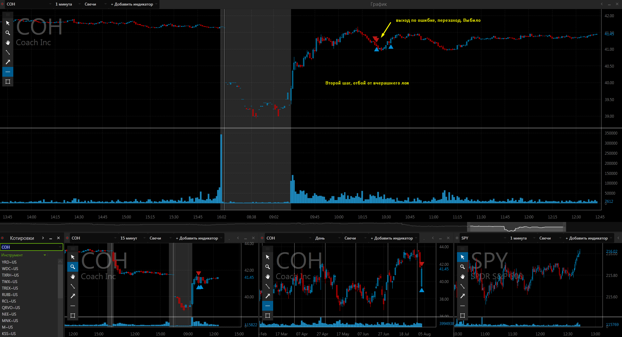Select zoom tool in daily COH chart
Image resolution: width=622 pixels, height=337 pixels.
[268, 267]
